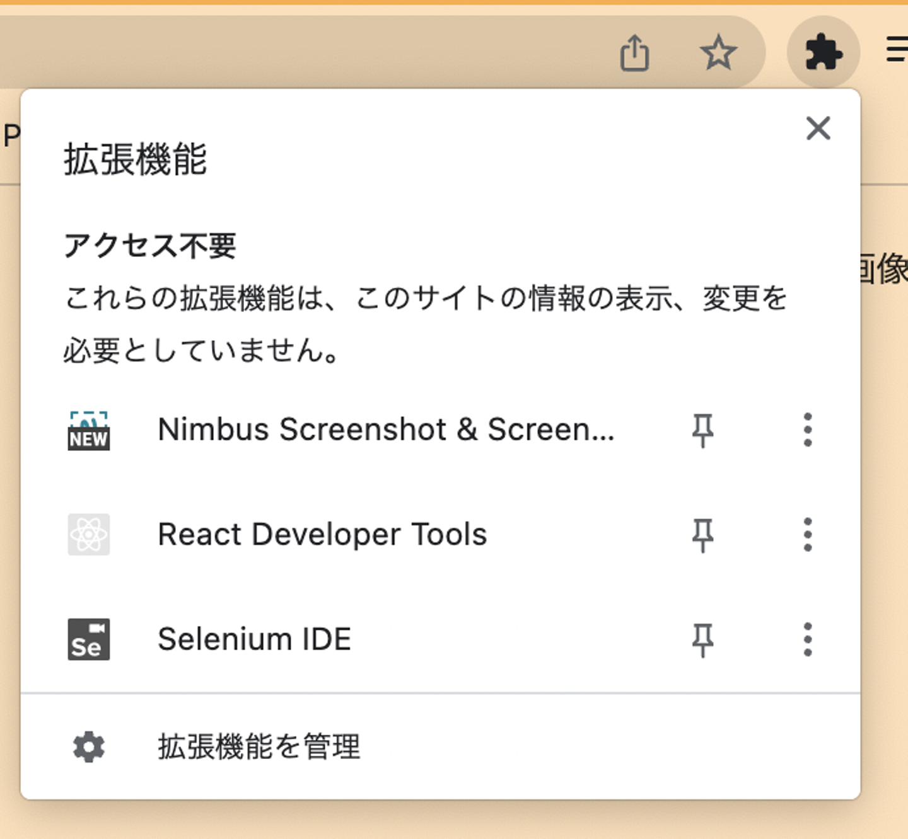
Task: Open more options for React Developer Tools
Action: (808, 535)
